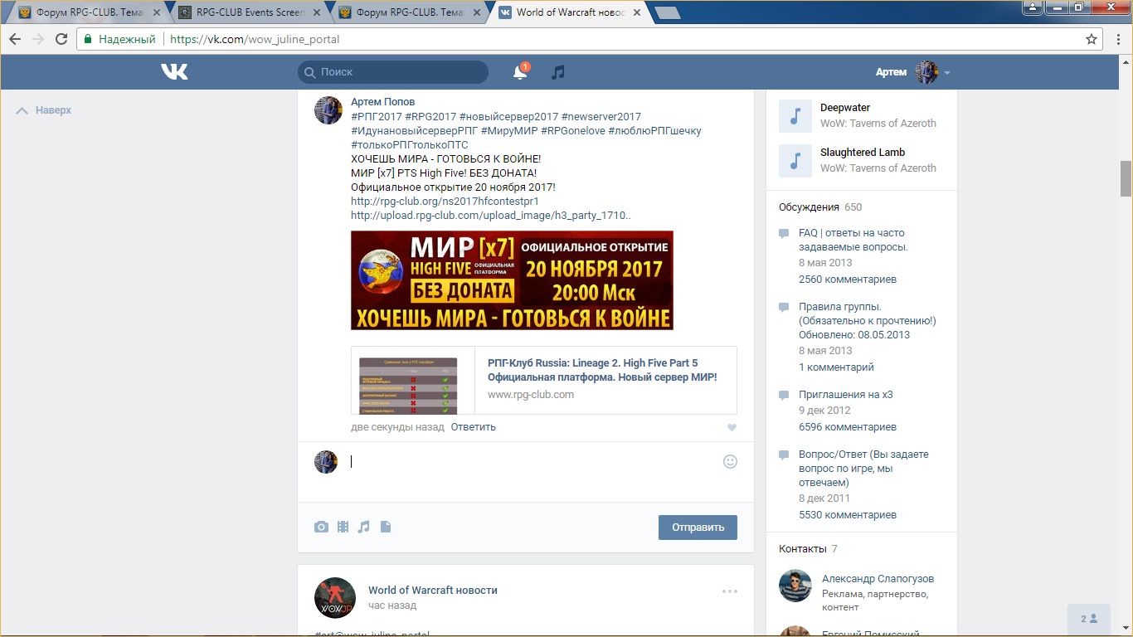
Task: Open Артем Попов's comment avatar
Action: [x=328, y=110]
